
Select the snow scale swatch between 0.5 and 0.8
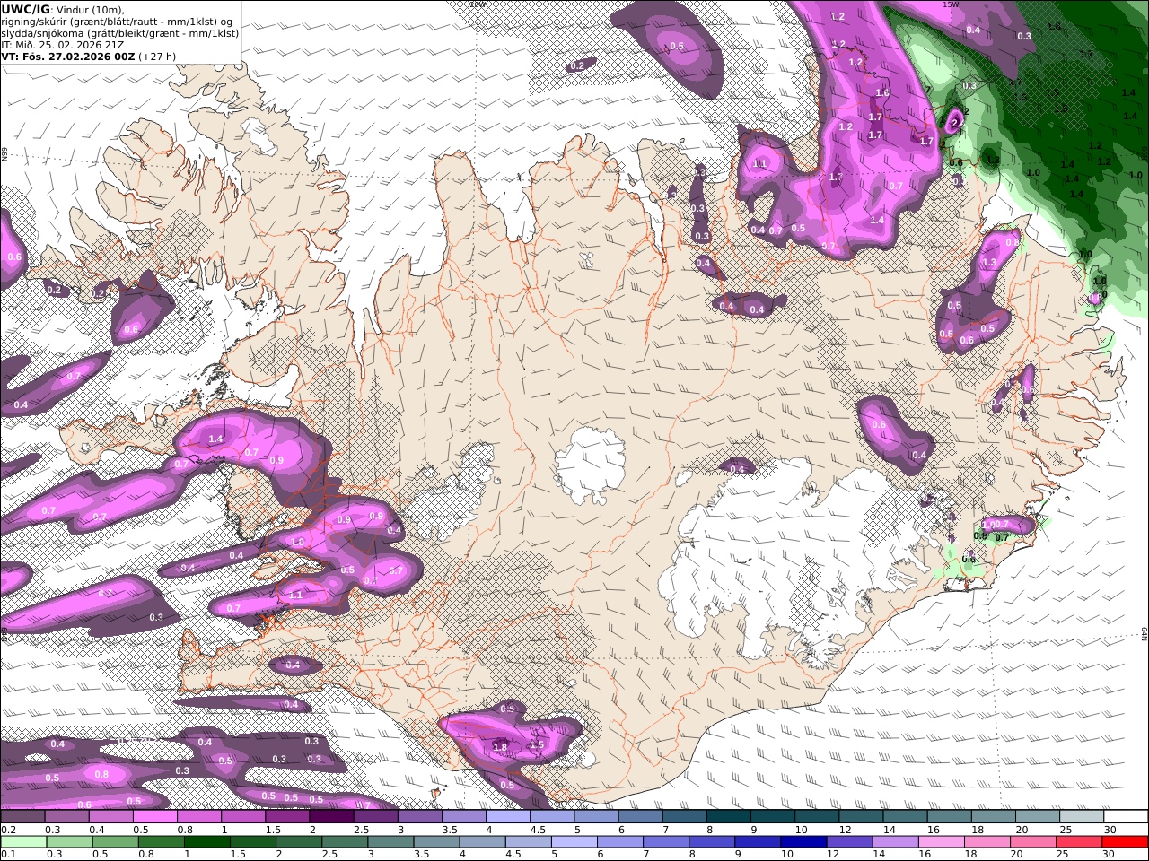tap(154, 817)
